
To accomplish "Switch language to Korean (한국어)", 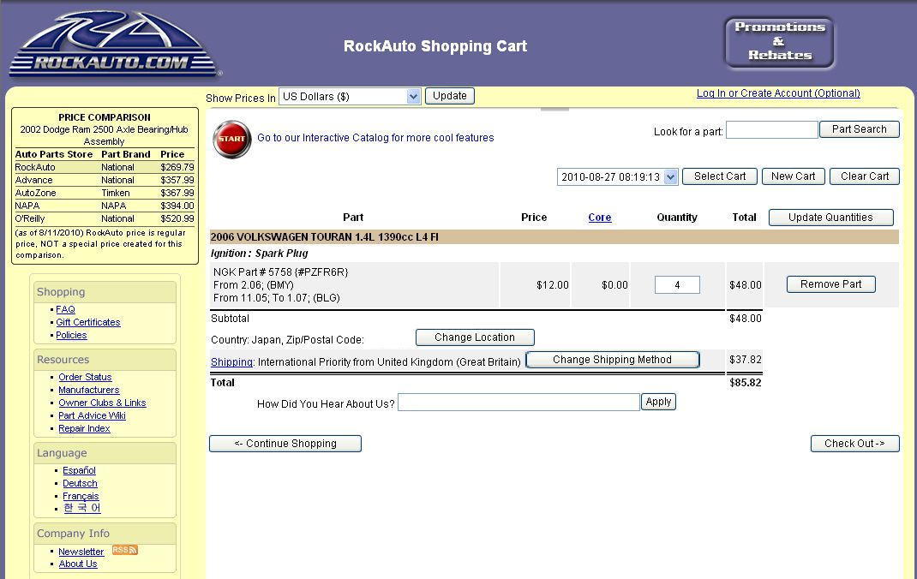I will 82,508.
